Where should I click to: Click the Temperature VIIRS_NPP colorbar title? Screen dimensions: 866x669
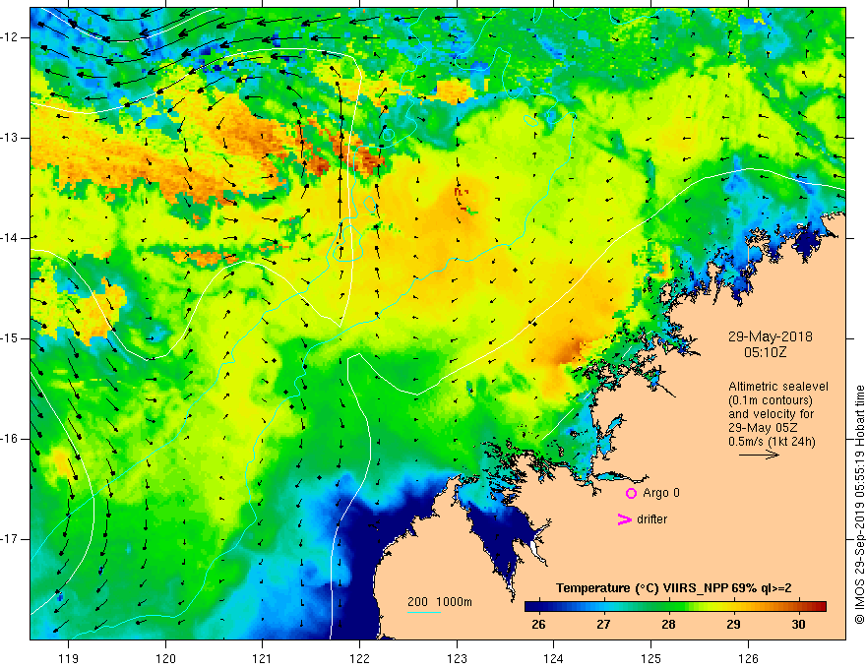click(673, 588)
